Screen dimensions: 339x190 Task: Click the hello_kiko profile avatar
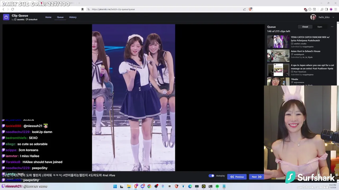(313, 17)
